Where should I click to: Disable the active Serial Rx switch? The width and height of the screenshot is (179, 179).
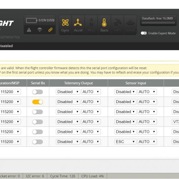pyautogui.click(x=38, y=102)
